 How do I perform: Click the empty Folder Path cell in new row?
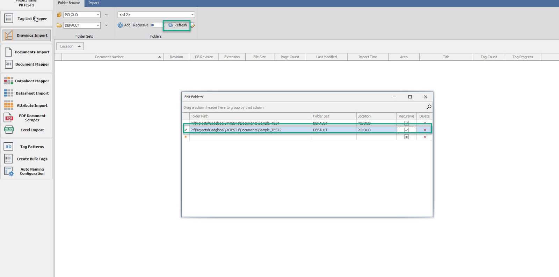[250, 137]
